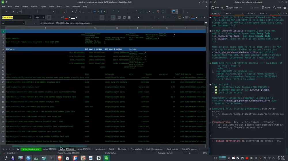Open the Borders dropdown arrow
Image resolution: width=288 pixels, height=161 pixels.
[183, 18]
